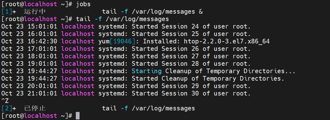Click the ^Z interrupt marker
330x120 pixels.
coord(5,101)
